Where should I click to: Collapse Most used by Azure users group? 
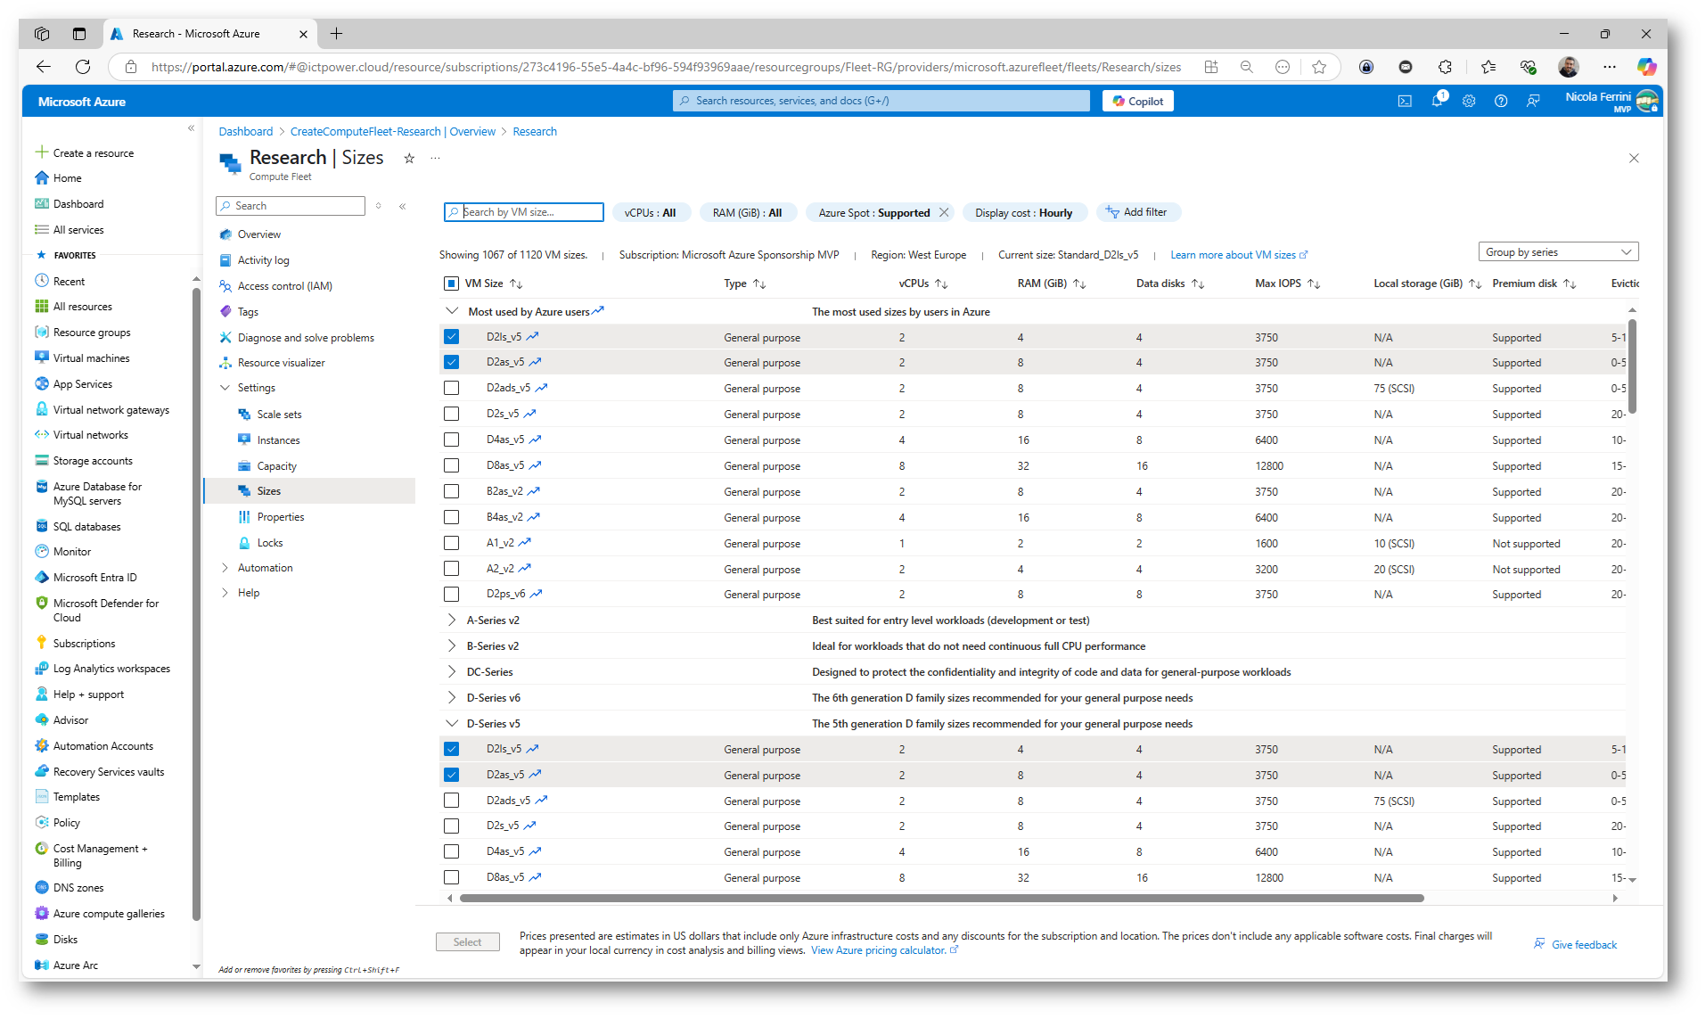tap(452, 311)
